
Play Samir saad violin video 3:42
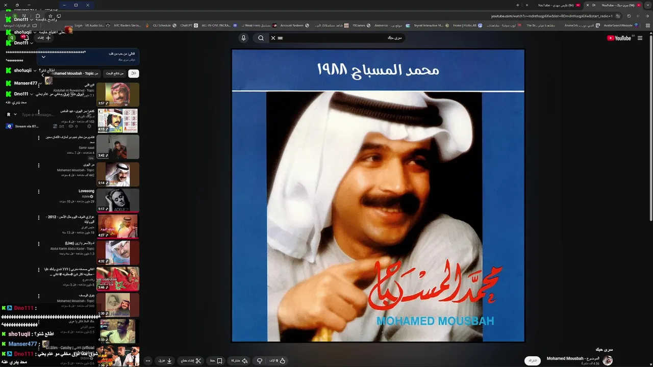coord(118,146)
